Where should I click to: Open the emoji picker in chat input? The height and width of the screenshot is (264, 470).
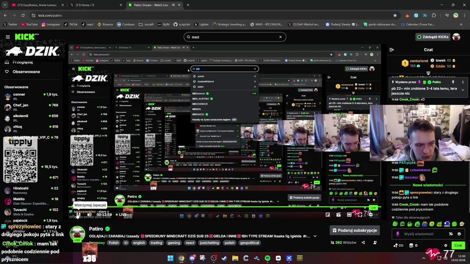[x=459, y=234]
